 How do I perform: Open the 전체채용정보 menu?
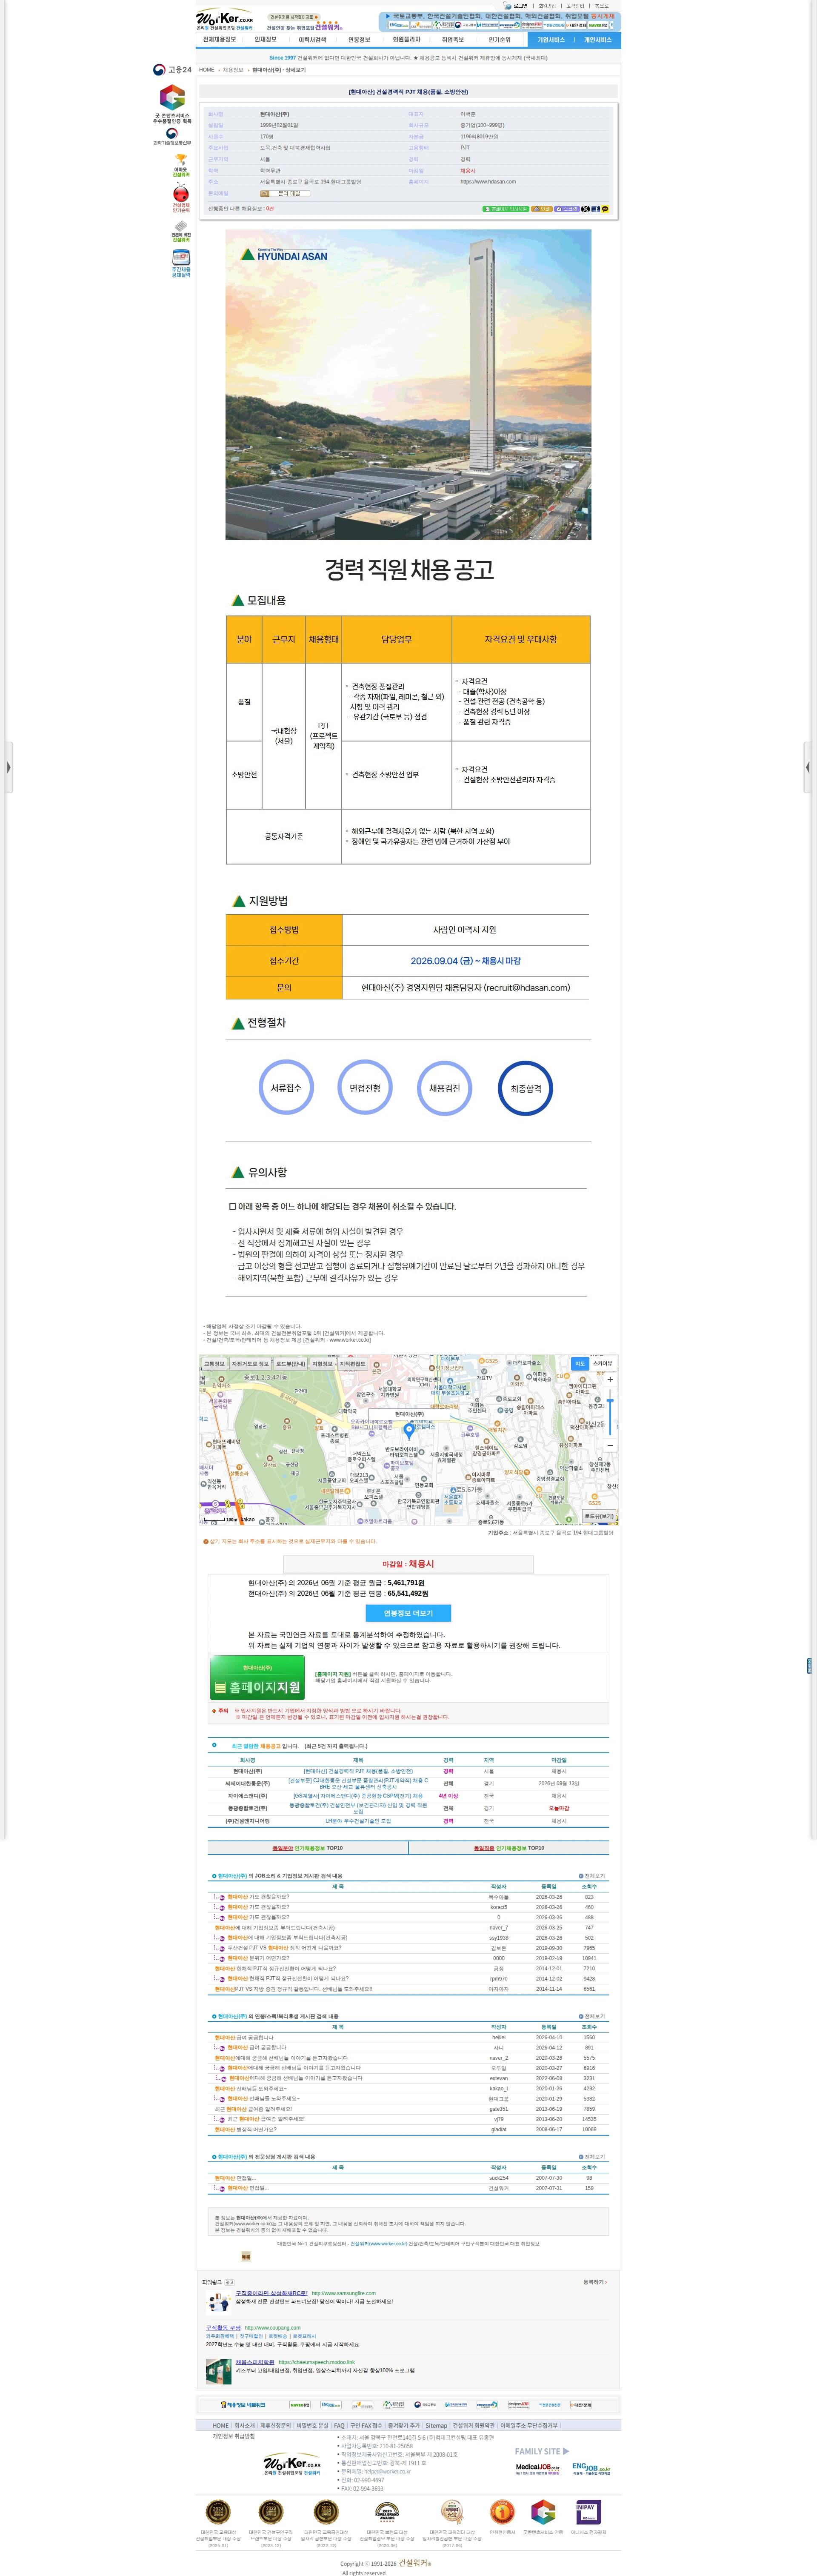(x=220, y=40)
